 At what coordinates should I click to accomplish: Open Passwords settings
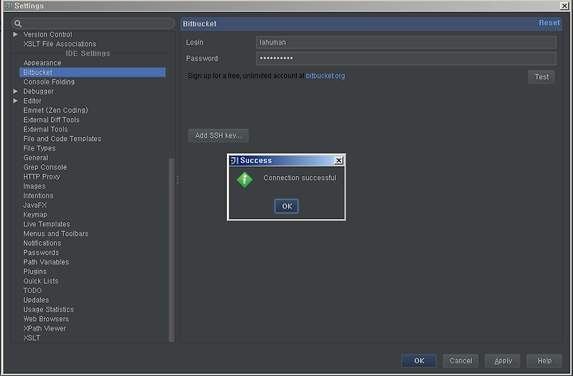pyautogui.click(x=41, y=253)
